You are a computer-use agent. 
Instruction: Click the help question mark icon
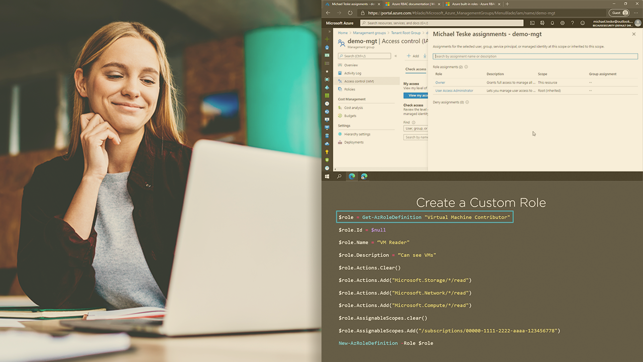tap(572, 23)
